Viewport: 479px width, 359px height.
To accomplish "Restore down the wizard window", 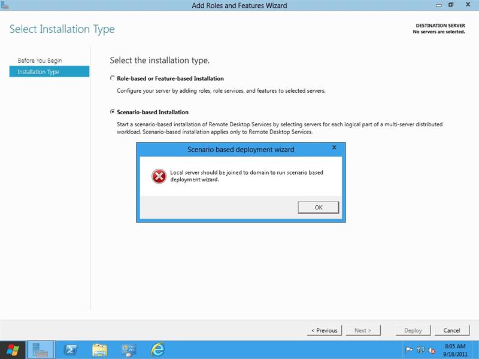I will (451, 5).
